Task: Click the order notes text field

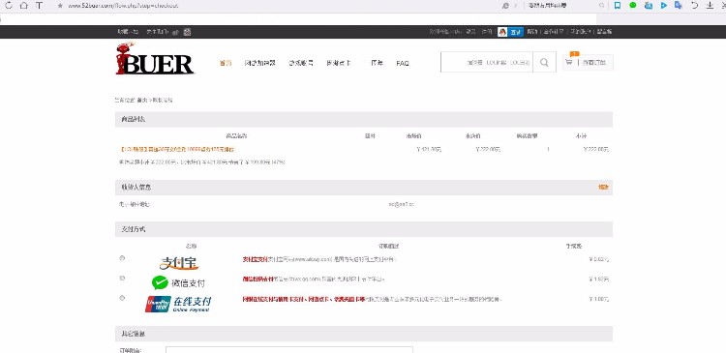Action: click(289, 350)
